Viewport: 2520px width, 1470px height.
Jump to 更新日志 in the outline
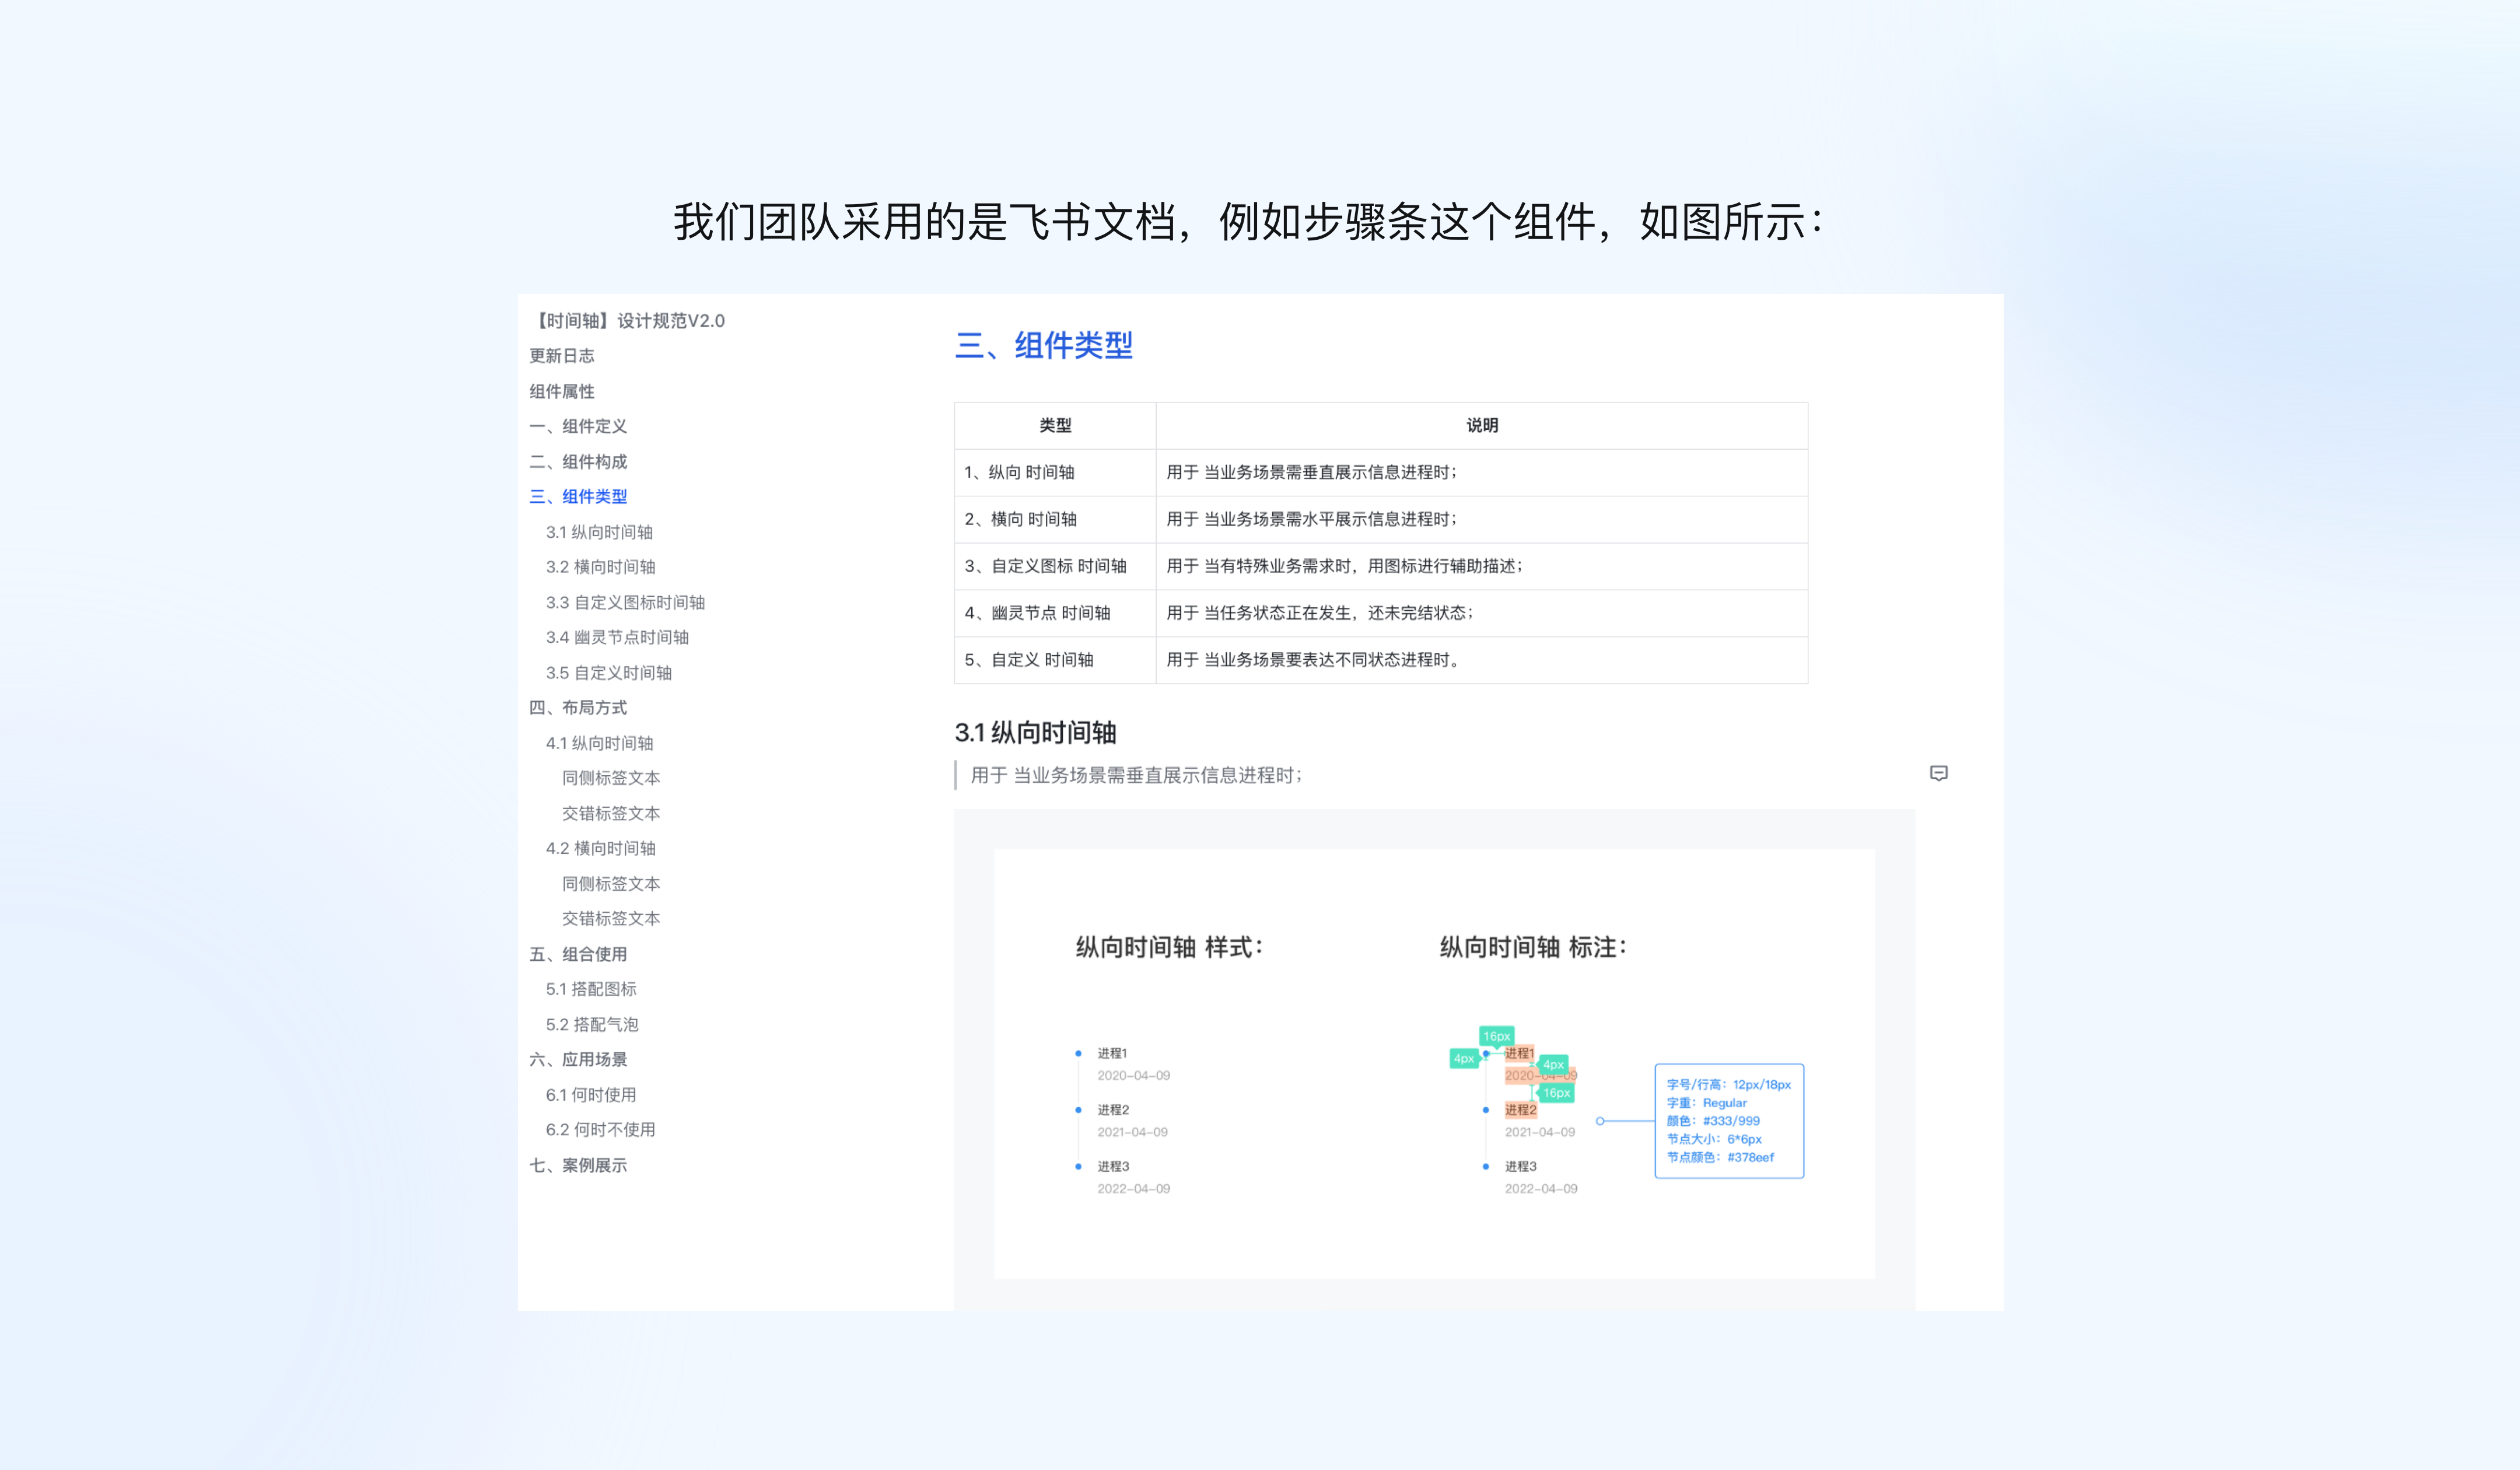point(561,356)
